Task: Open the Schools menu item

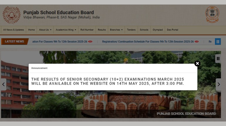Action: [144, 30]
